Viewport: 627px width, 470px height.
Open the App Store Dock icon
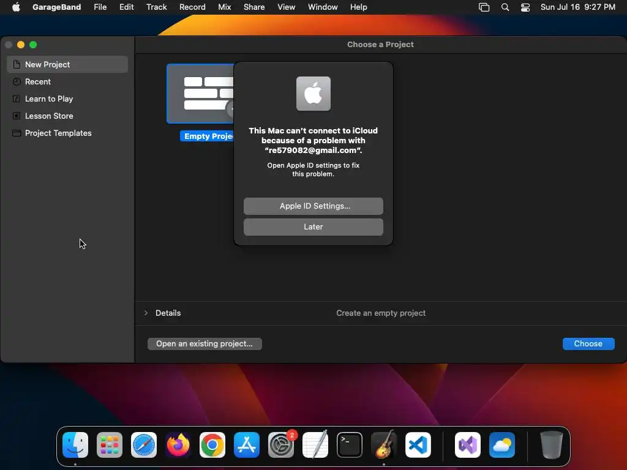tap(247, 445)
